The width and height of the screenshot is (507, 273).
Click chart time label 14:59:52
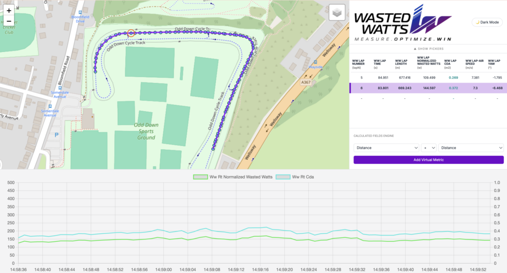478,270
